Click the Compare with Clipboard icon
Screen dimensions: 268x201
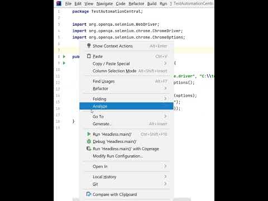click(x=89, y=194)
